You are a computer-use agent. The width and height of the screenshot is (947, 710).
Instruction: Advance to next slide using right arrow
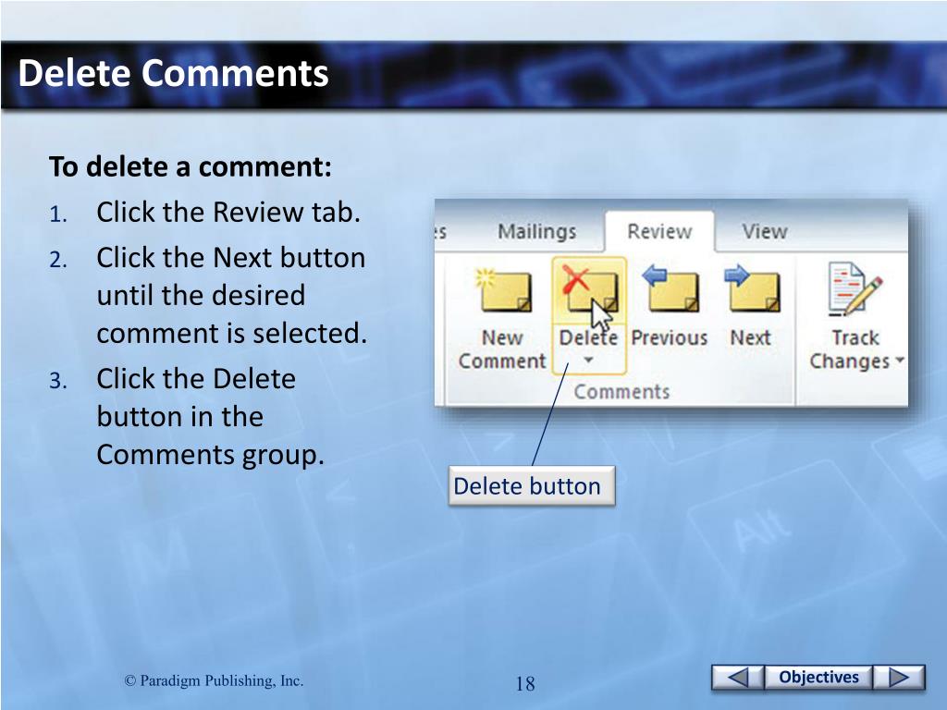pos(899,677)
